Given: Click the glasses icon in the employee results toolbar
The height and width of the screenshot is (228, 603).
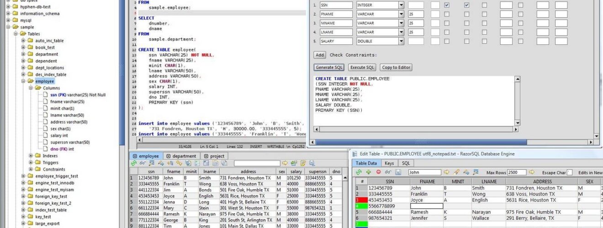Looking at the screenshot, I should point(143,163).
